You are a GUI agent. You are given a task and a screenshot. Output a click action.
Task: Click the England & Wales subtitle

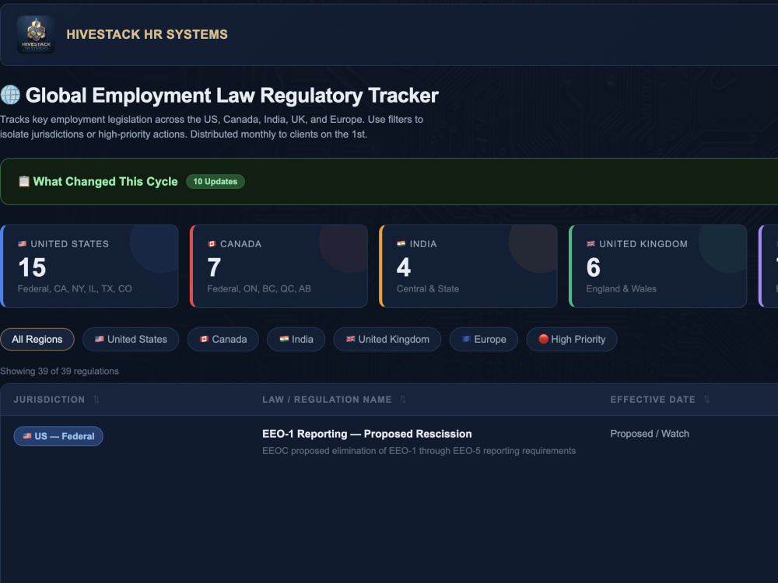tap(621, 288)
